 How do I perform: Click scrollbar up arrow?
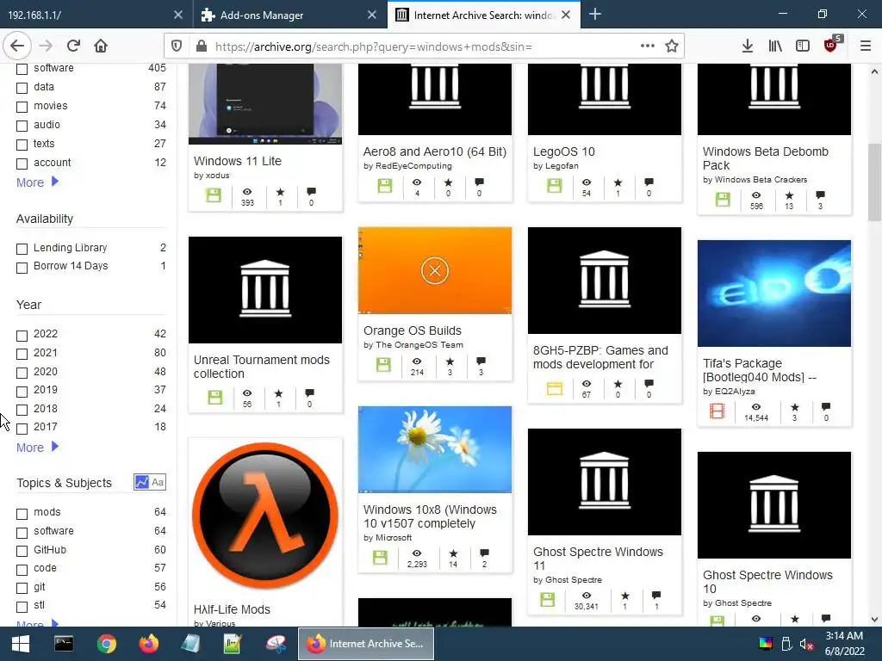pos(874,71)
